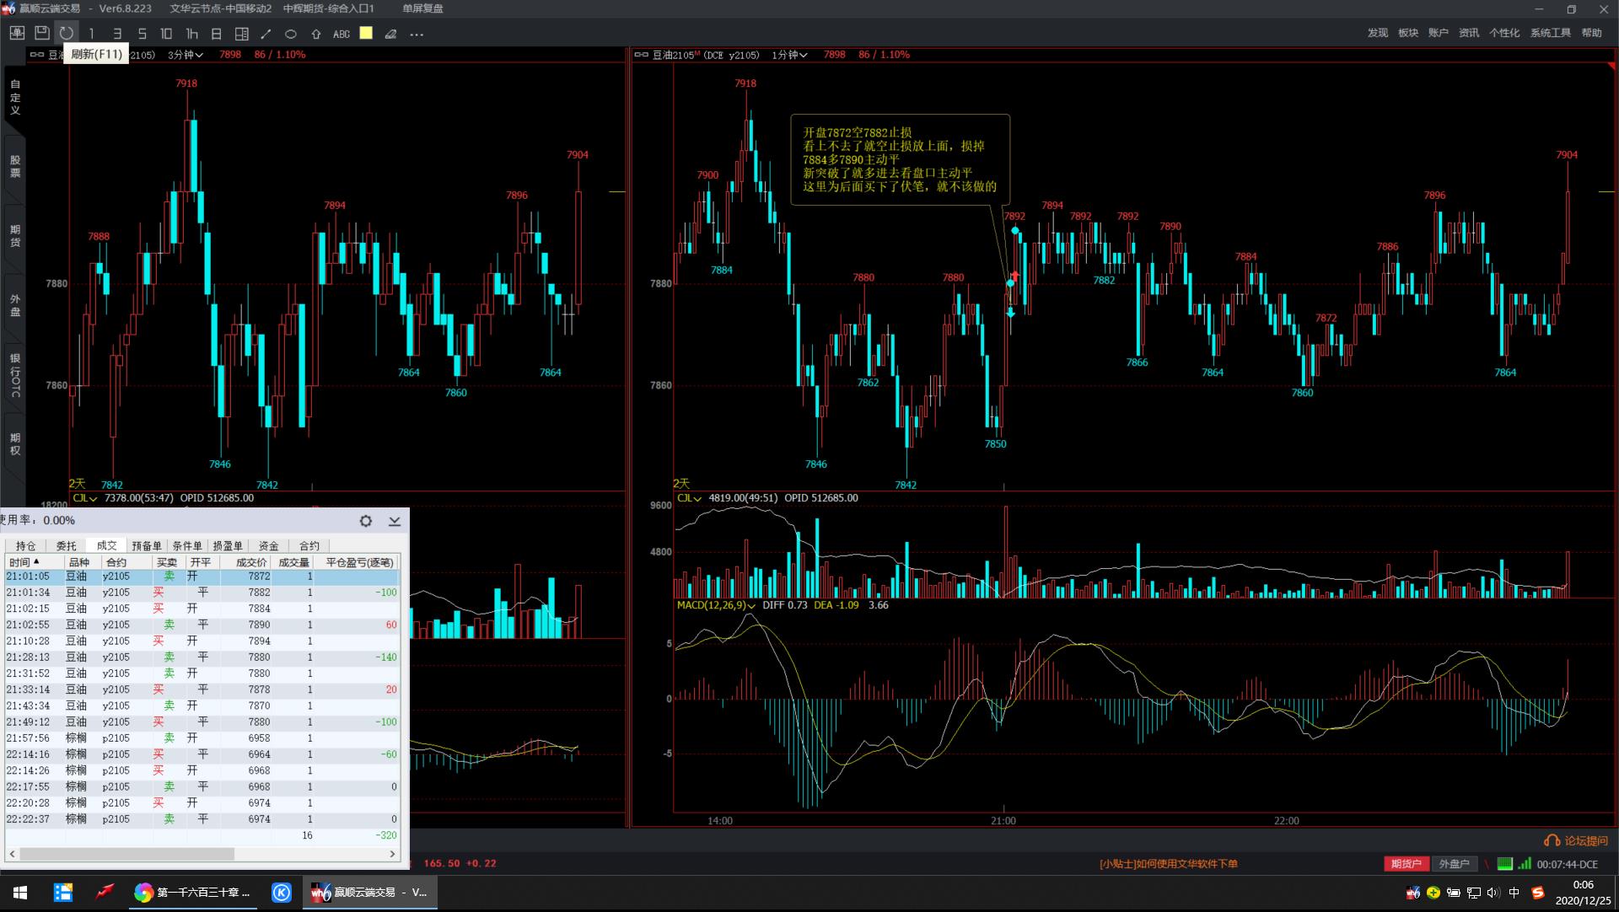The width and height of the screenshot is (1619, 912).
Task: Switch to the 持仓 tab
Action: (x=26, y=546)
